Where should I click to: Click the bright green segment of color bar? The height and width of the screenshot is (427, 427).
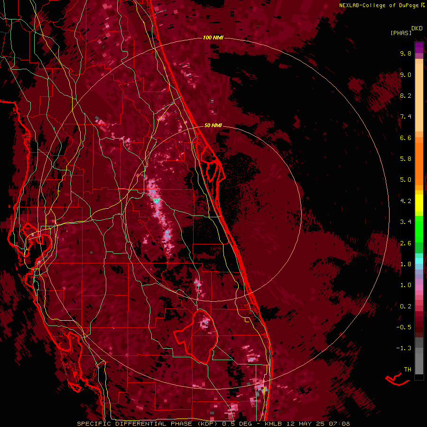pyautogui.click(x=419, y=229)
